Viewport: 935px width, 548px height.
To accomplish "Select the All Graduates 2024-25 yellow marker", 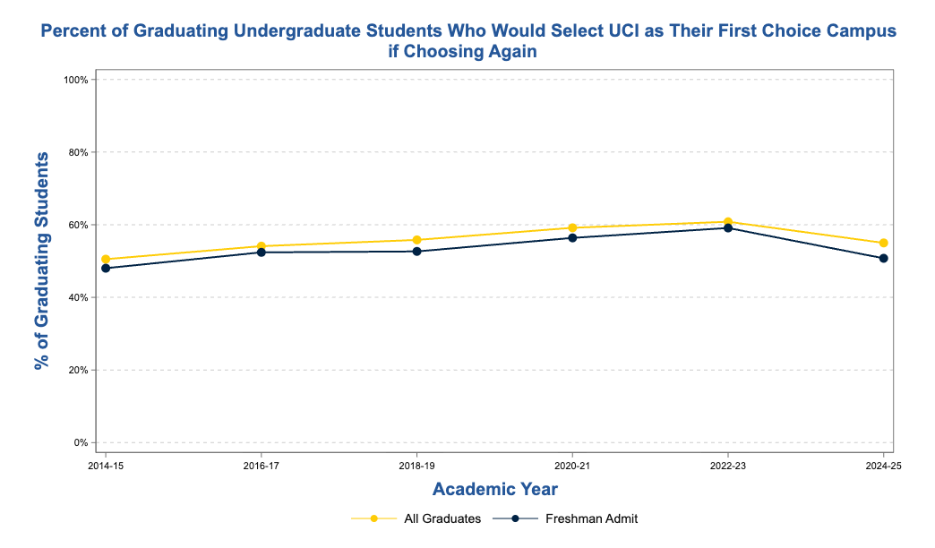I will coord(884,244).
